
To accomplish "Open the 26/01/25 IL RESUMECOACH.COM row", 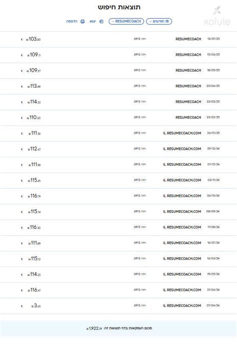I will 118,133.
